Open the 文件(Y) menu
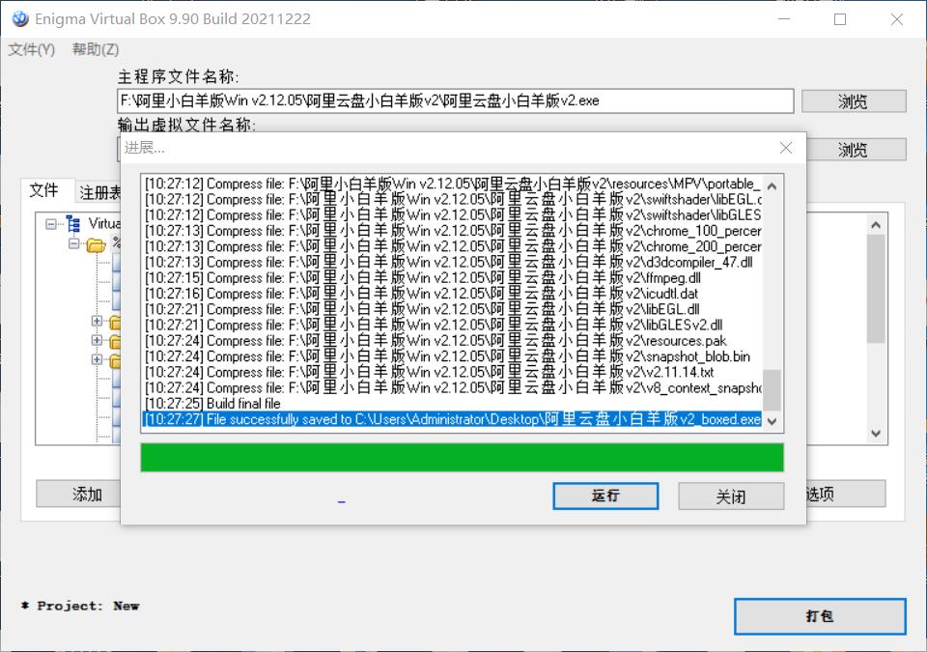The width and height of the screenshot is (927, 652). click(29, 48)
